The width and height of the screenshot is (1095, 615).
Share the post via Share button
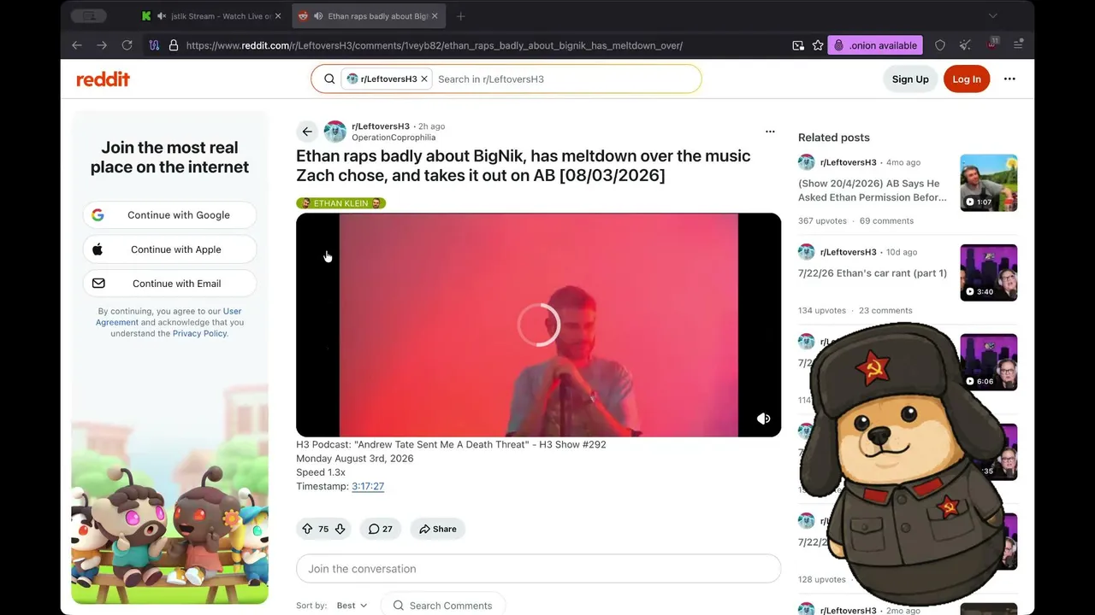coord(438,529)
